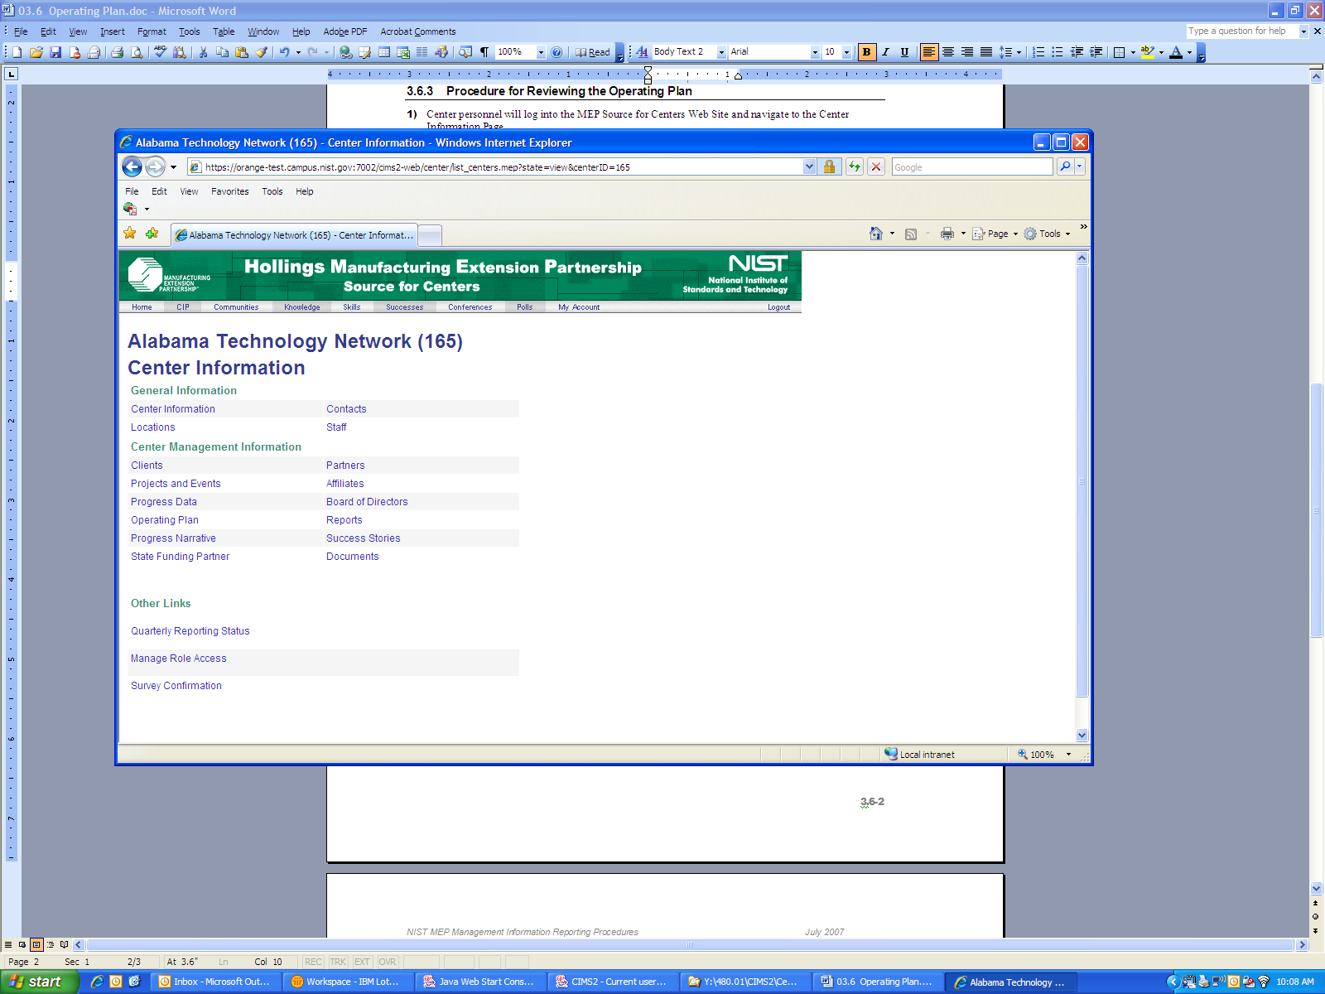Image resolution: width=1325 pixels, height=994 pixels.
Task: Click the Google search box in Internet Explorer
Action: pyautogui.click(x=972, y=167)
